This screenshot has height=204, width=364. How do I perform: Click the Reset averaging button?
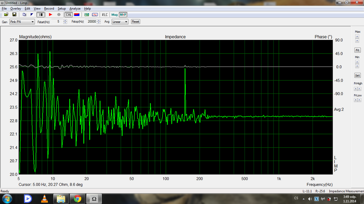[x=135, y=22]
